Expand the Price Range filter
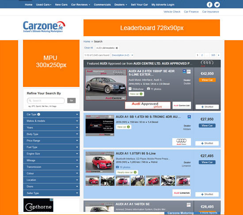The image size is (243, 215). click(x=51, y=141)
